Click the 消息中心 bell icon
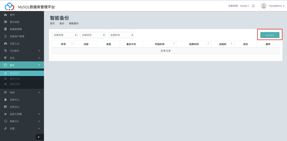This screenshot has height=141, width=287. pos(6,99)
